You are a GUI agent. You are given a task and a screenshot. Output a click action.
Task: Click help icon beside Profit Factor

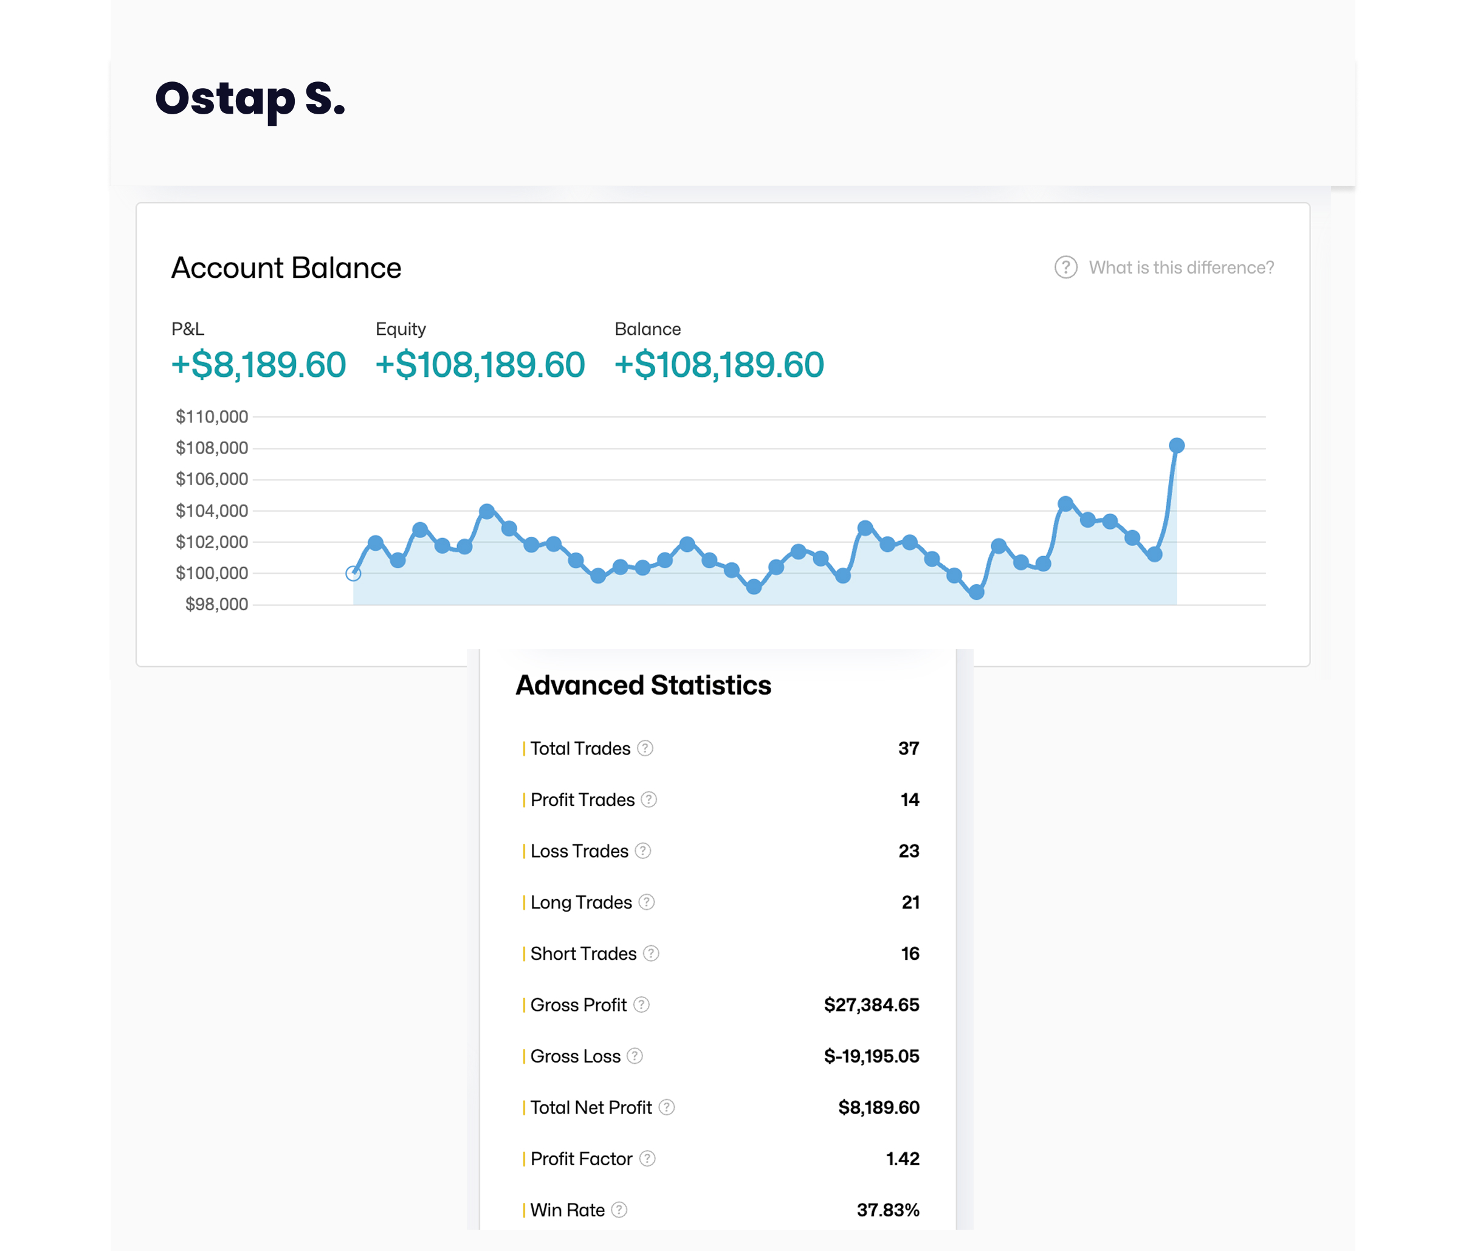(x=647, y=1159)
